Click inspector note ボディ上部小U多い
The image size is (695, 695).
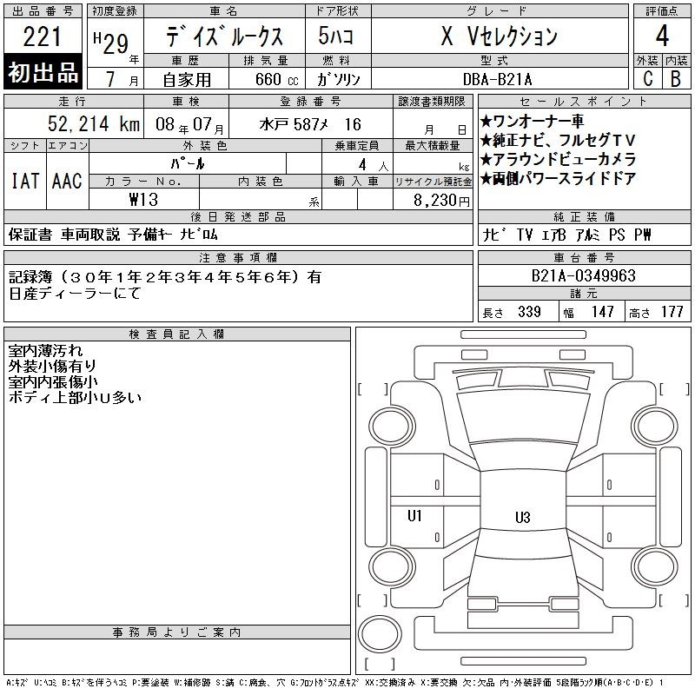[75, 398]
